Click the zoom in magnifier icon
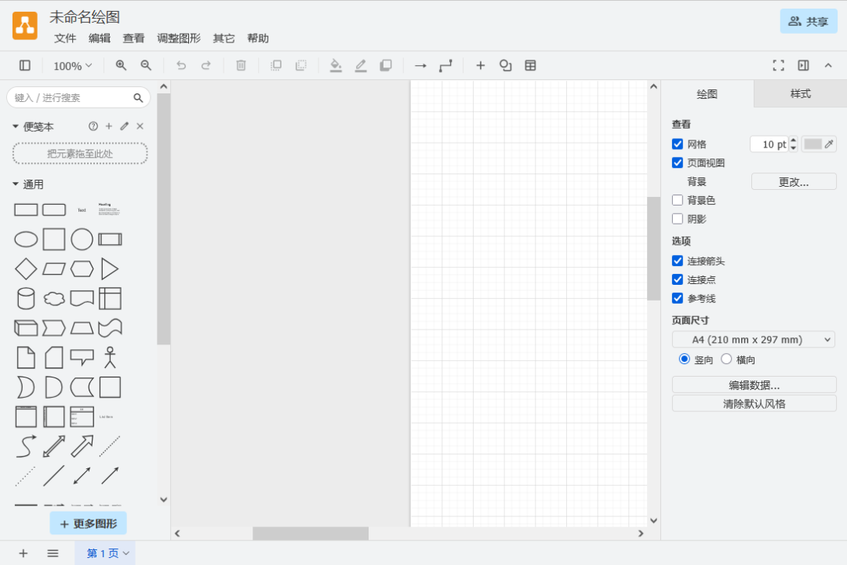Image resolution: width=847 pixels, height=565 pixels. 121,66
